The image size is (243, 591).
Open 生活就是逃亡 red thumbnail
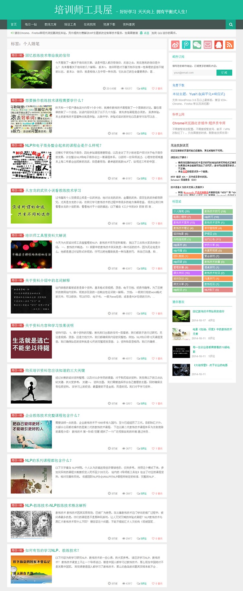31,344
